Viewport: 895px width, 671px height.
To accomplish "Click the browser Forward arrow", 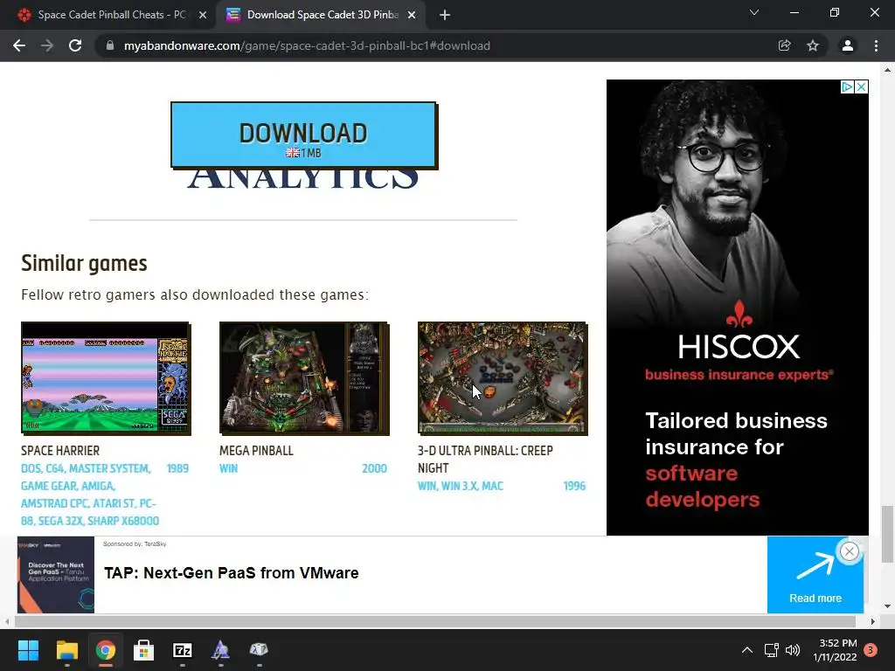I will [x=47, y=45].
